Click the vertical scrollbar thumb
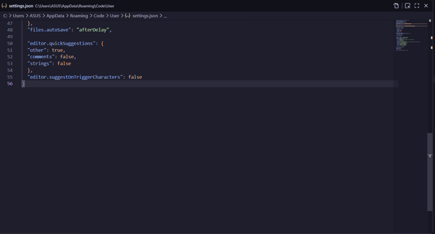The image size is (435, 234). coord(430,172)
